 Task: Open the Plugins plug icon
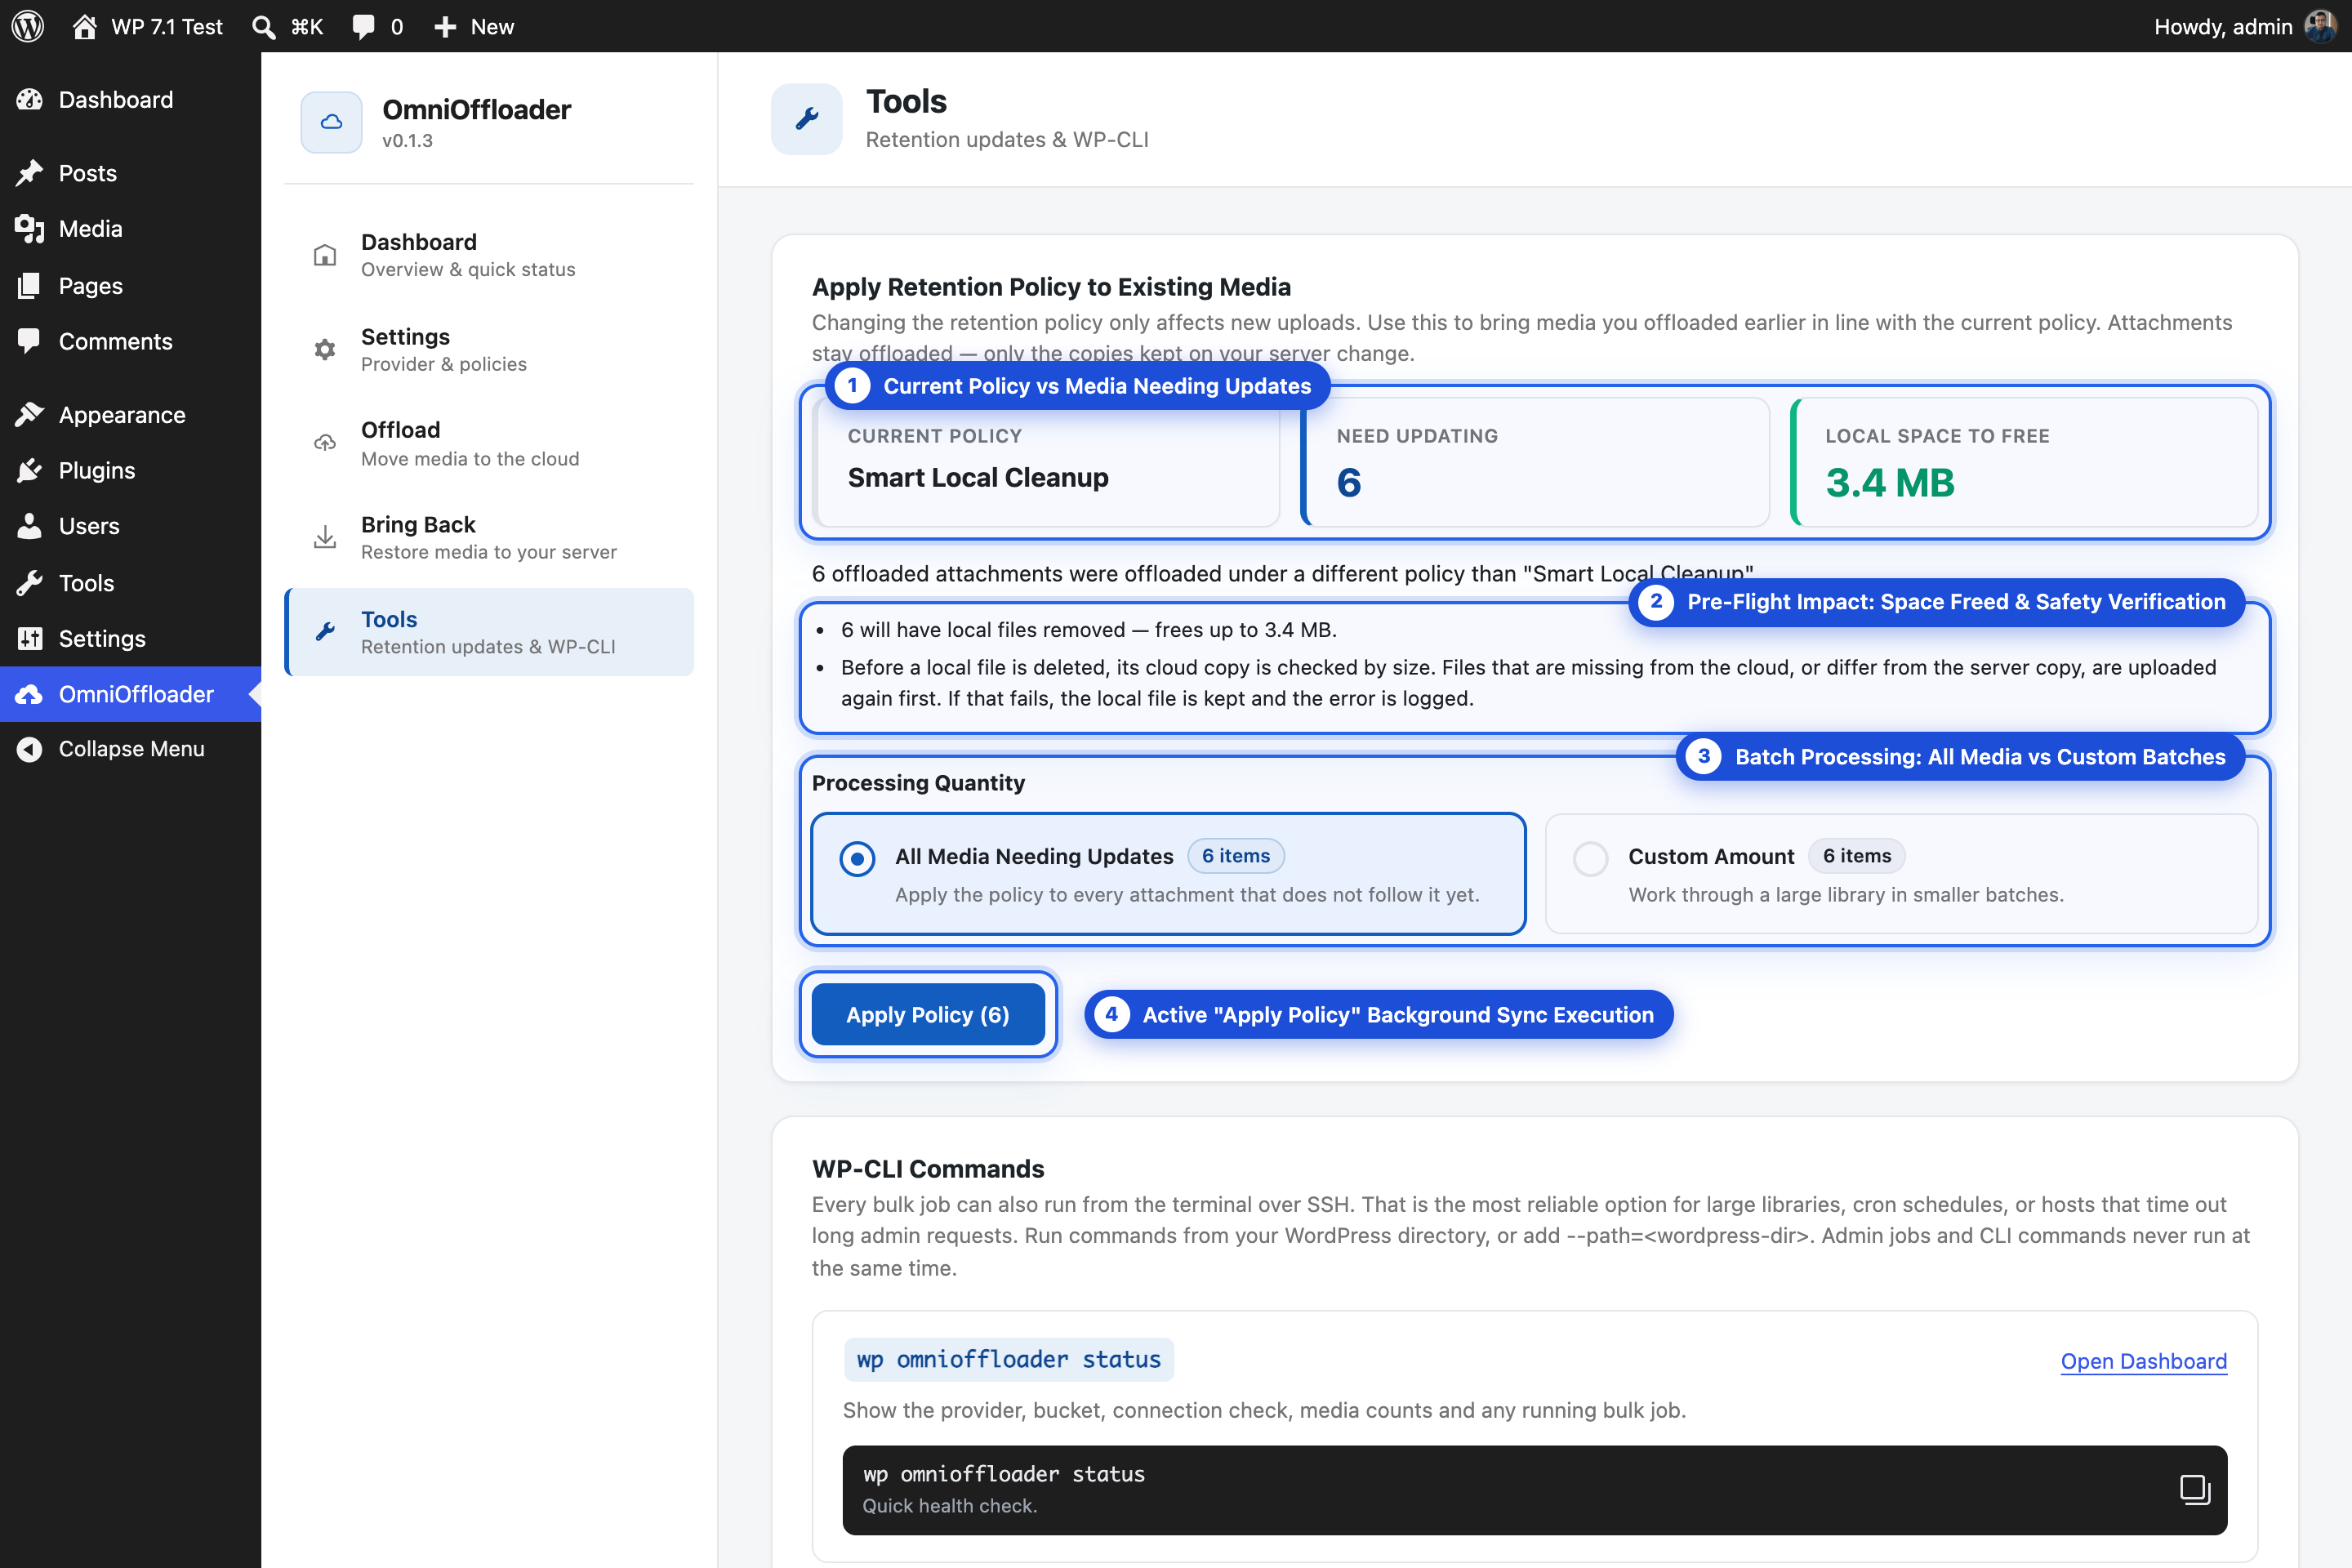pos(30,470)
